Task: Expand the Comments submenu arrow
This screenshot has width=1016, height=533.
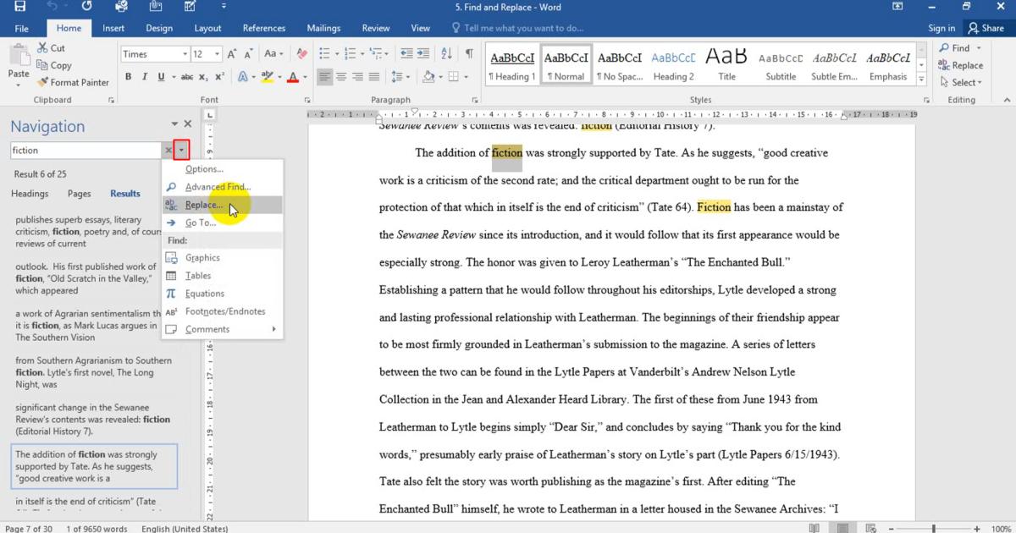Action: 273,329
